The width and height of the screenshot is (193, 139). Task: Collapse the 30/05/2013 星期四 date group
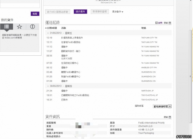(48, 86)
